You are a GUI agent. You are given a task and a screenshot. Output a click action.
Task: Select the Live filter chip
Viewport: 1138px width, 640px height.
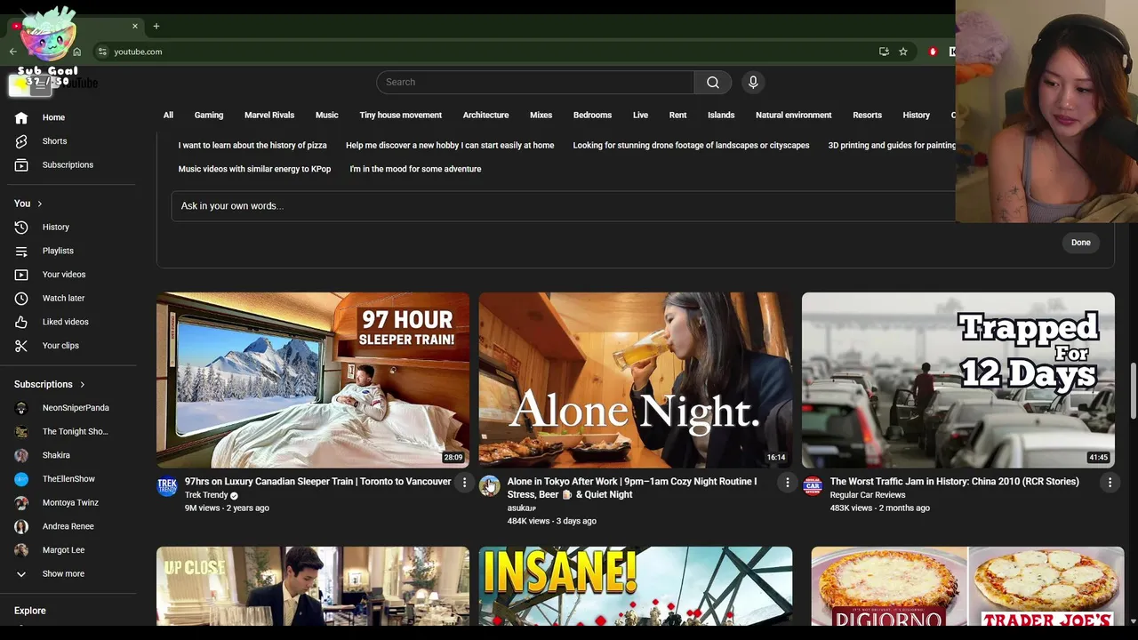click(x=640, y=115)
